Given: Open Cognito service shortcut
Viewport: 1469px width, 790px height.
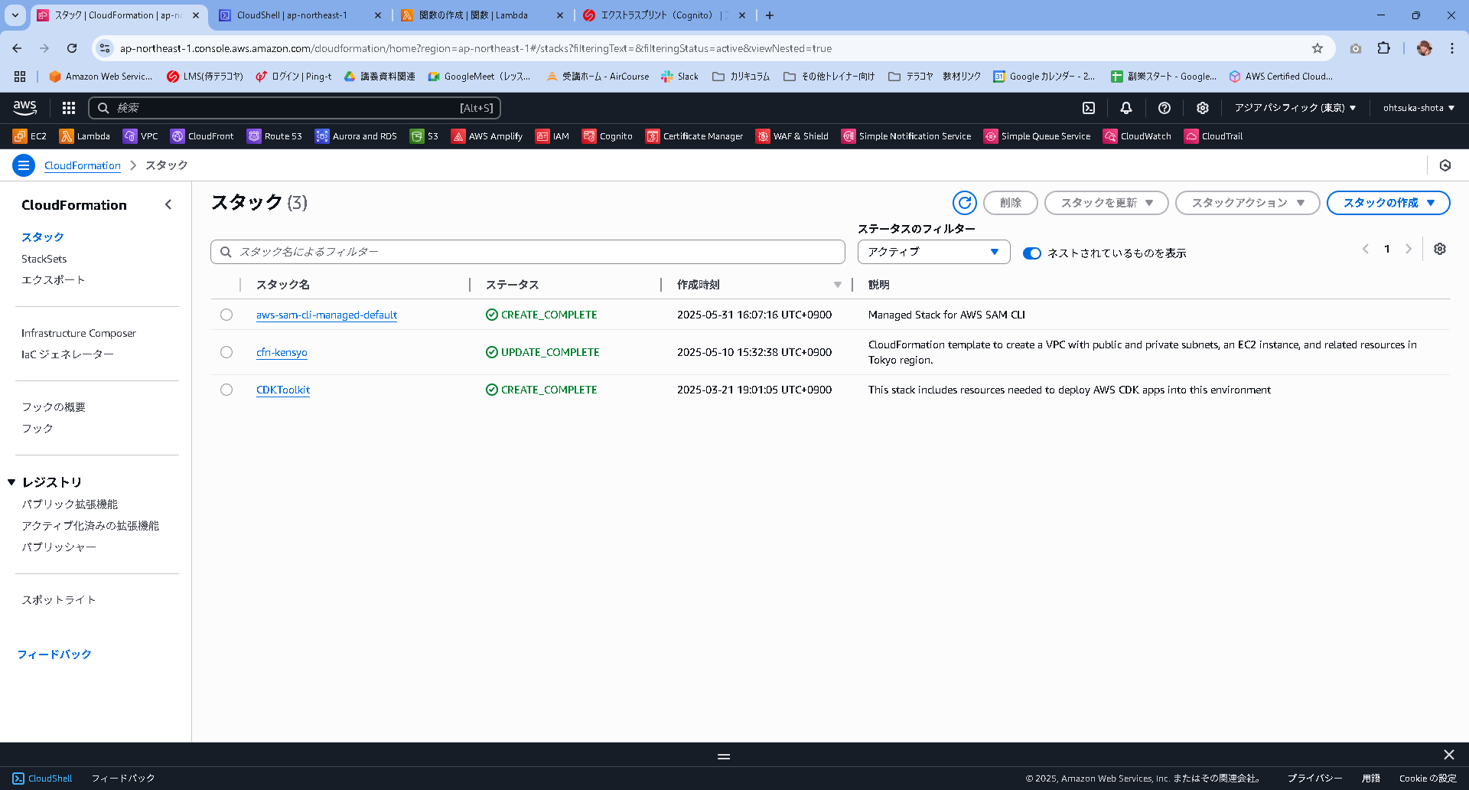Looking at the screenshot, I should 607,136.
